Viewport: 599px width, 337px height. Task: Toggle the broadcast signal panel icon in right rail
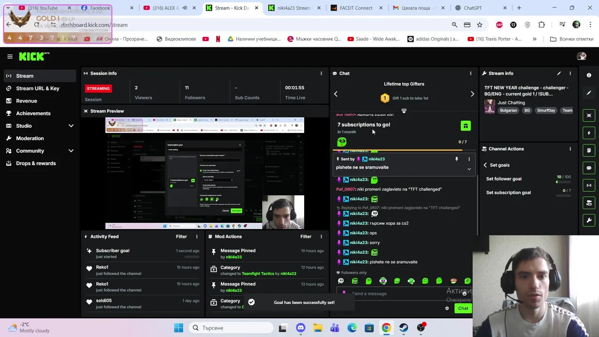[x=589, y=185]
